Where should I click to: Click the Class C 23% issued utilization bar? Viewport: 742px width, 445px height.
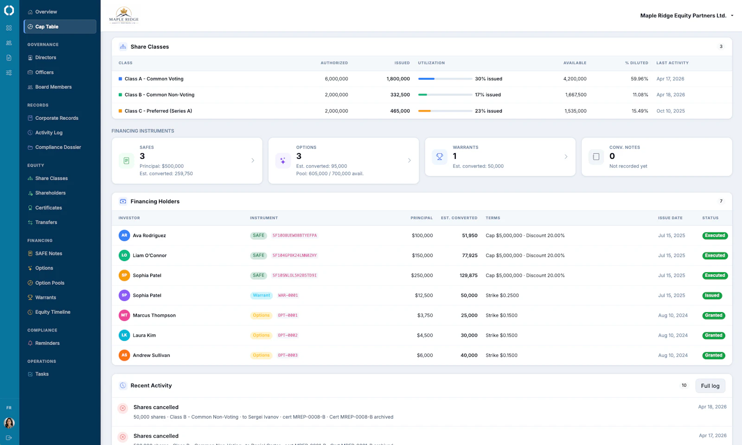tap(445, 111)
